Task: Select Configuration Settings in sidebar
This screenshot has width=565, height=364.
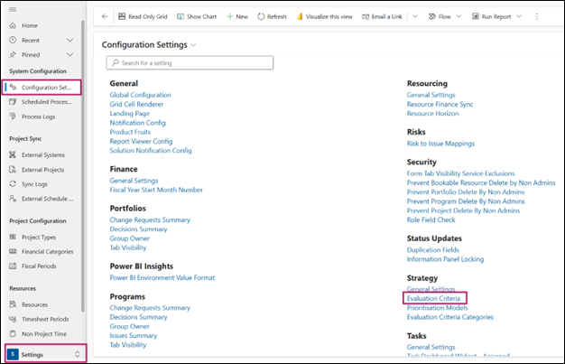Action: (x=45, y=88)
